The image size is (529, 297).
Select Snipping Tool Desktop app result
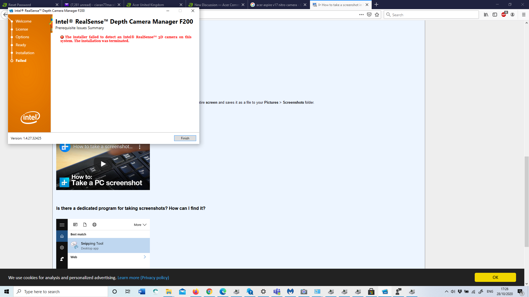109,246
